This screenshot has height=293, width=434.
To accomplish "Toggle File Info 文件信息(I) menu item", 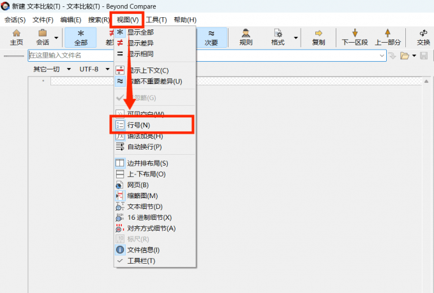I will point(154,250).
